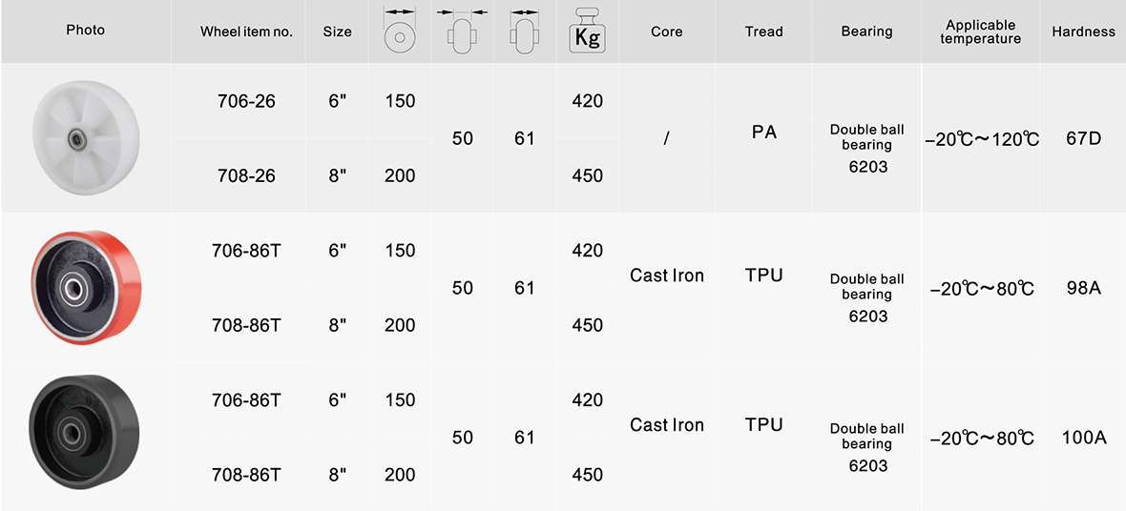Click the Bearing column header

point(866,31)
